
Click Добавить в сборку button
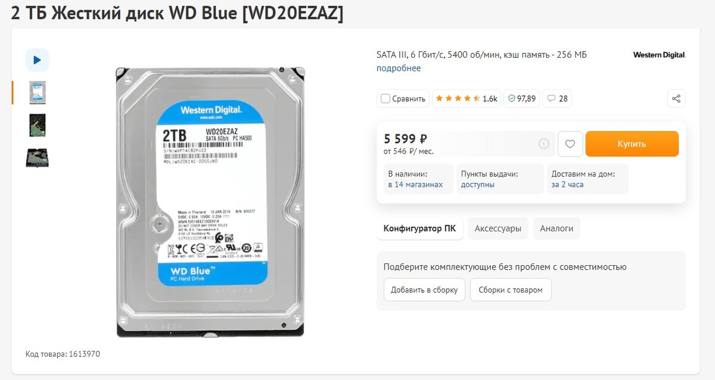(x=424, y=290)
